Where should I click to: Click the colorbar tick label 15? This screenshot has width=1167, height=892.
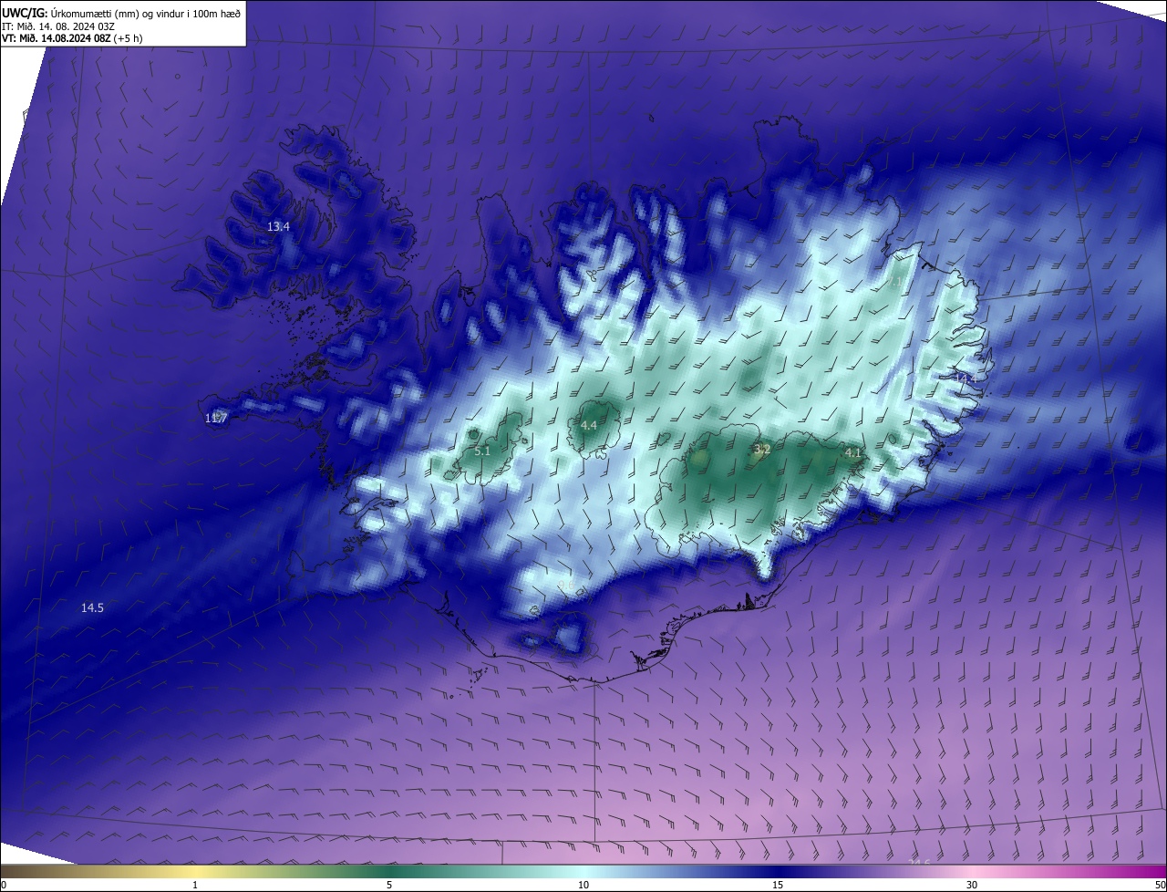pos(778,885)
